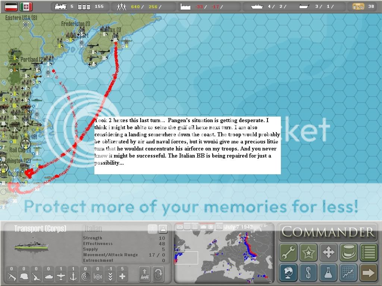The image size is (382, 286).
Task: Click the four-way move arrows button
Action: point(328,252)
